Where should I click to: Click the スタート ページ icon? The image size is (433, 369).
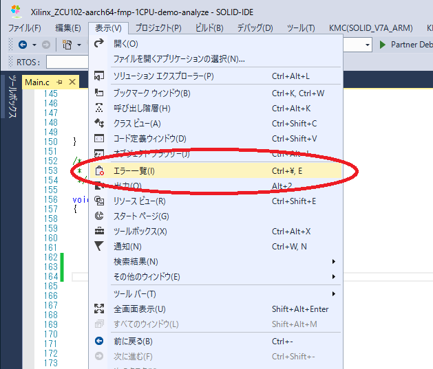tap(99, 216)
